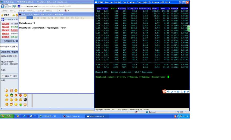Click the 晶体 breadcrumb link
231x140 pixels.
pos(13,46)
